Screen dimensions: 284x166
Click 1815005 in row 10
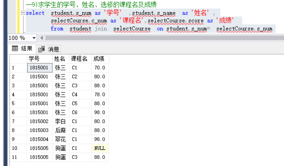coord(40,148)
